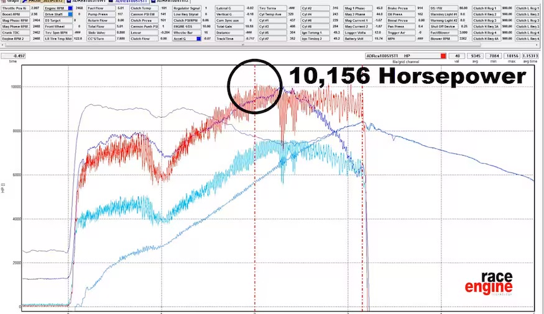Image resolution: width=544 pixels, height=314 pixels.
Task: Click the DS / FW channel button
Action: 444,8
